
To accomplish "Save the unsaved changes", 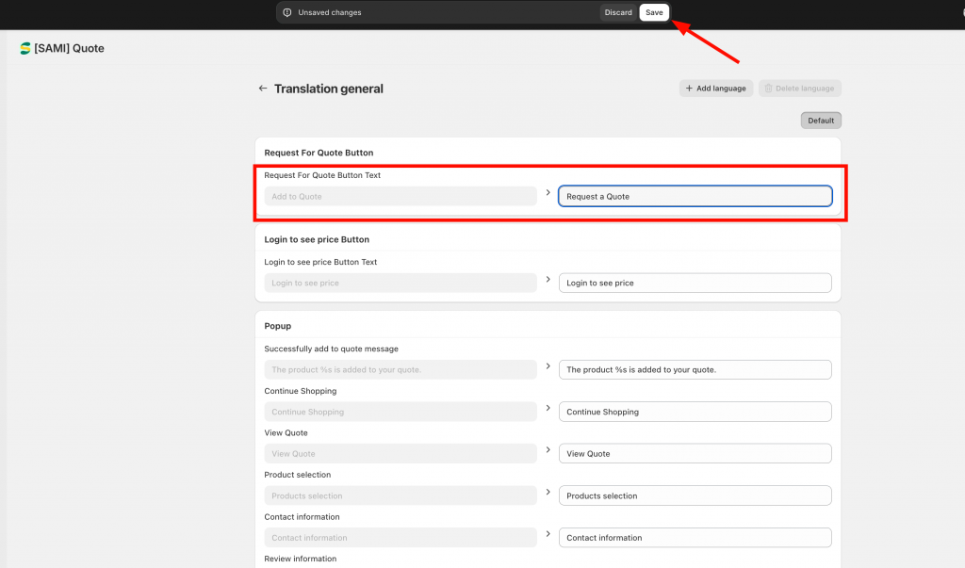I will click(654, 12).
